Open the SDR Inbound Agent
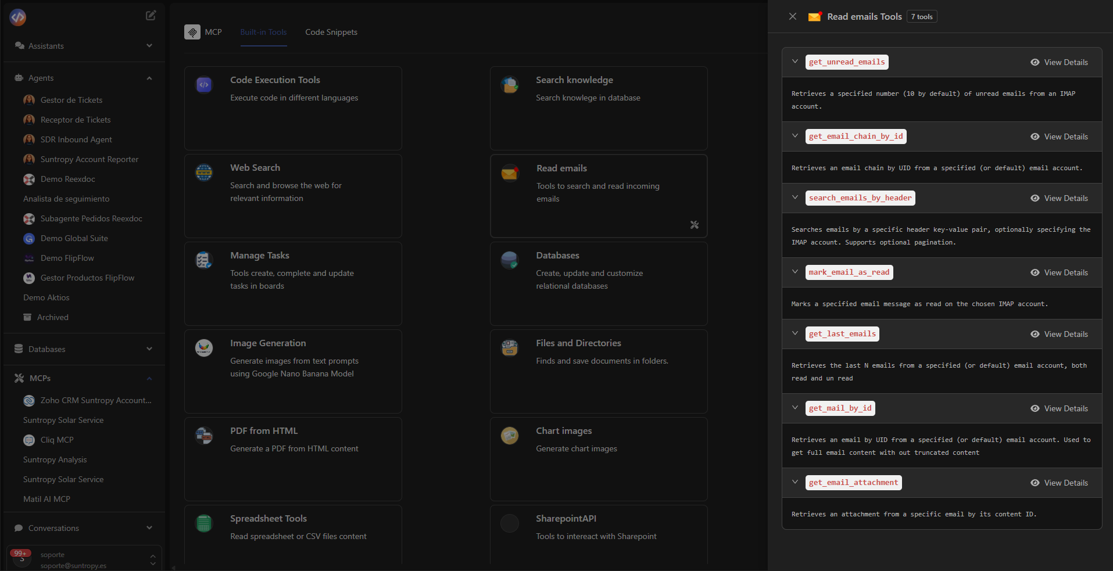The height and width of the screenshot is (571, 1113). [76, 139]
